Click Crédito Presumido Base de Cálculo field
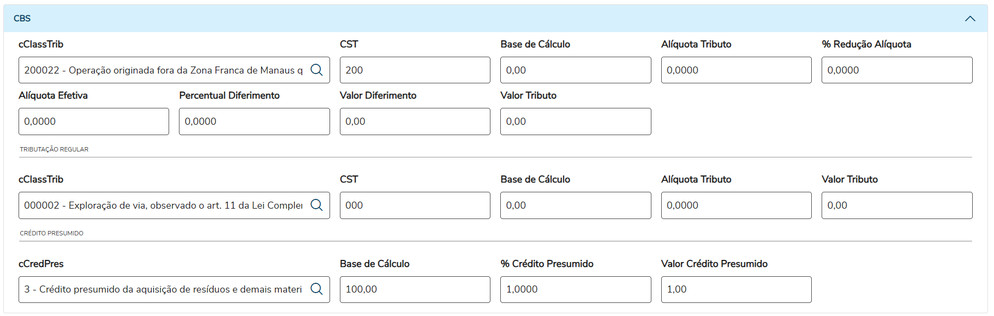 (415, 289)
